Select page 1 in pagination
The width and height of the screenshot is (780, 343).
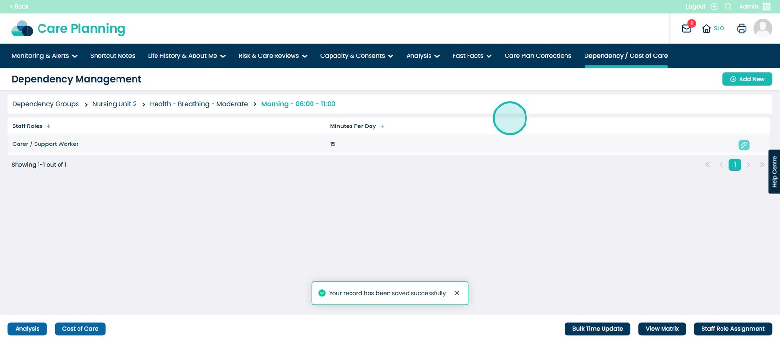[x=735, y=165]
